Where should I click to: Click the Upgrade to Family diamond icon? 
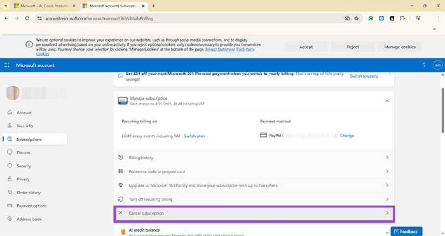pyautogui.click(x=121, y=185)
